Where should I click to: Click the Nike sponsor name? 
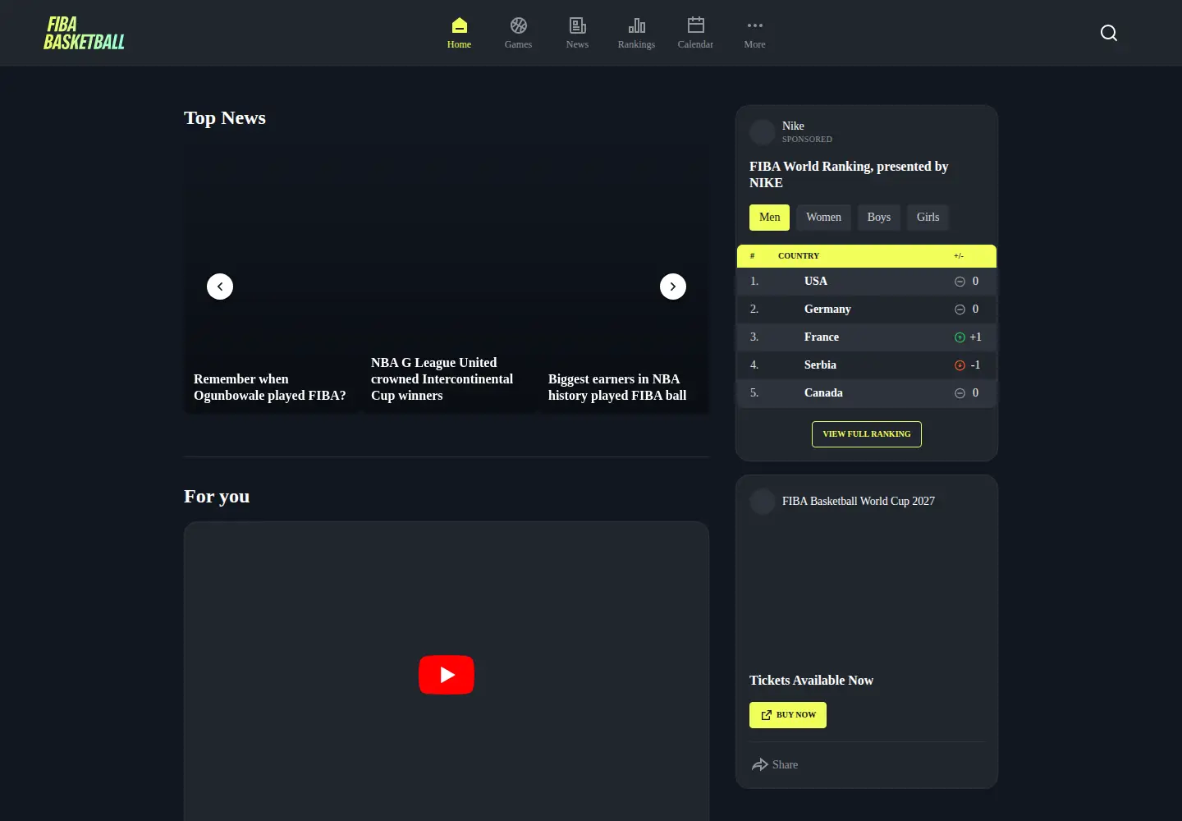click(x=793, y=126)
